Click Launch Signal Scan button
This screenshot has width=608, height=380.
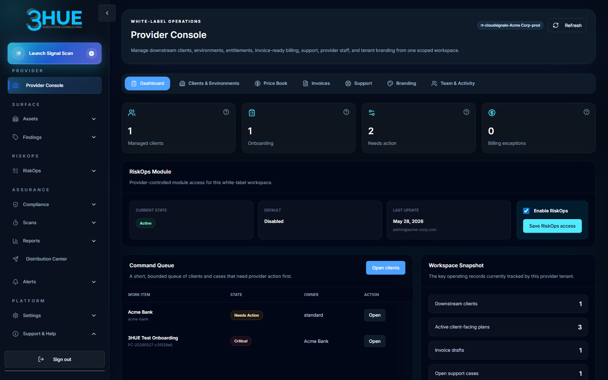pos(54,54)
